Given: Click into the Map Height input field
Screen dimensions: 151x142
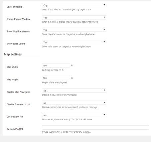Looking at the screenshot, I should coord(56,78).
